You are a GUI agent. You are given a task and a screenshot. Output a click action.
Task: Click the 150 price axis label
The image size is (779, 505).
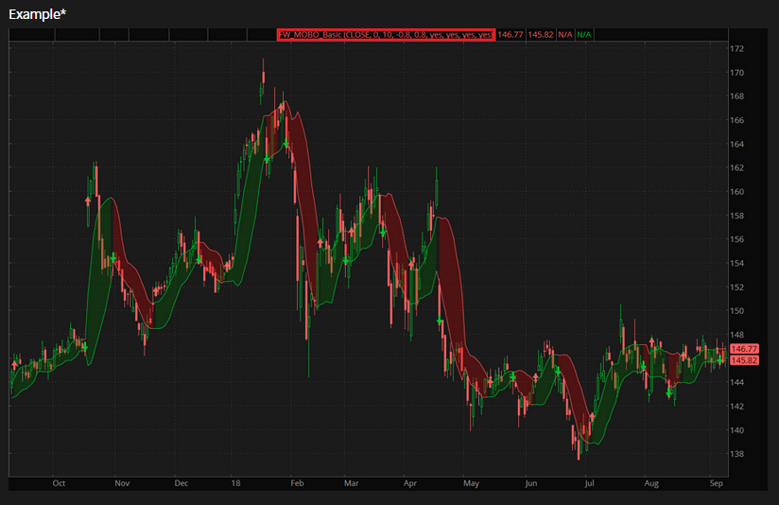tap(736, 311)
